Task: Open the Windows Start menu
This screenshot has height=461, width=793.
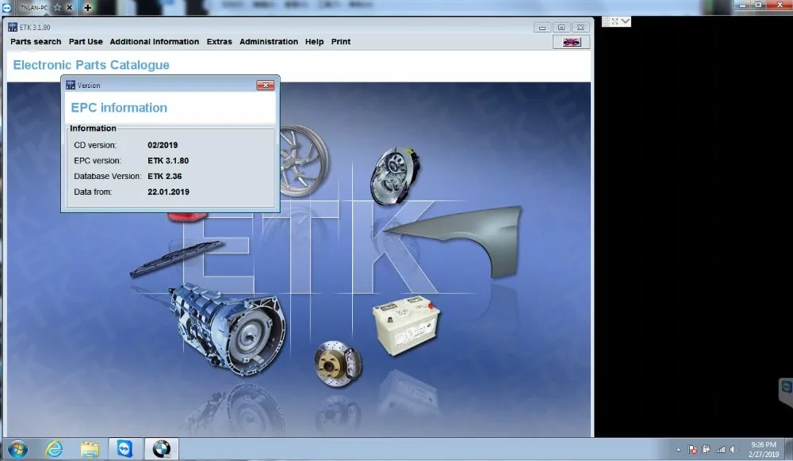Action: click(17, 449)
